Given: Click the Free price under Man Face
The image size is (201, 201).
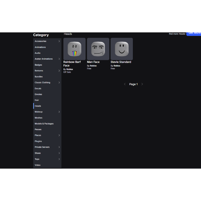Looking at the screenshot, I should pos(89,68).
